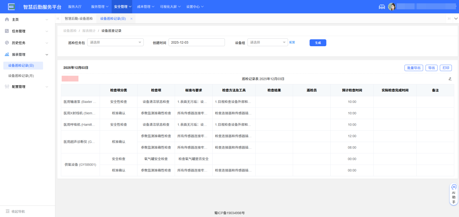Expand the tab list chevron menu
This screenshot has height=217, width=459.
coord(456,18)
